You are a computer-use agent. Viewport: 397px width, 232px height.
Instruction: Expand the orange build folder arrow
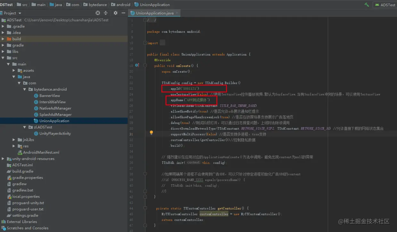click(3, 39)
